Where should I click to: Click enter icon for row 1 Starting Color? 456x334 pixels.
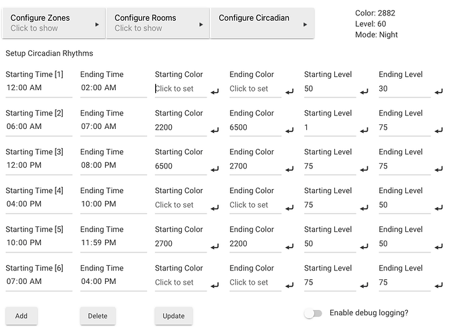point(215,92)
